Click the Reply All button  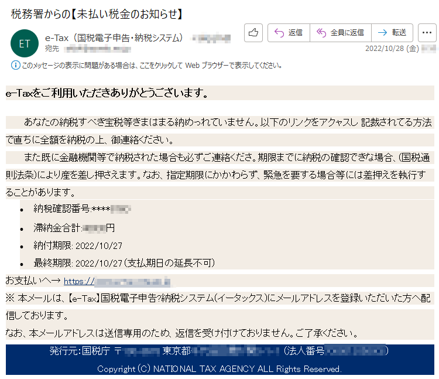pyautogui.click(x=341, y=33)
